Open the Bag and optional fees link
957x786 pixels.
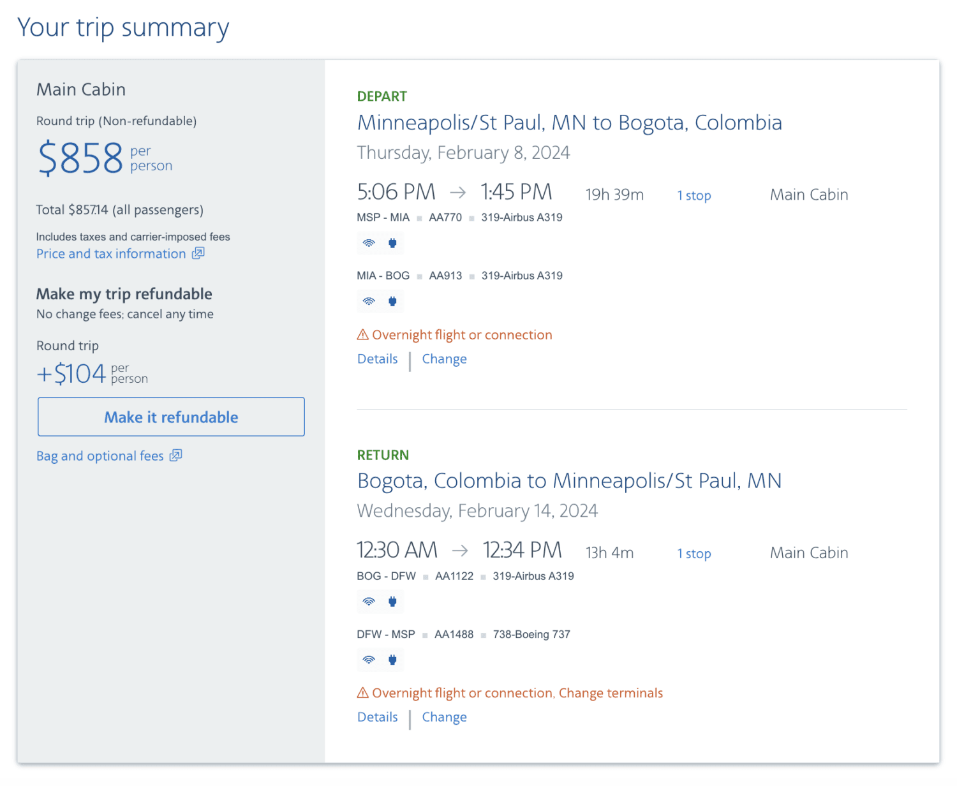tap(100, 455)
